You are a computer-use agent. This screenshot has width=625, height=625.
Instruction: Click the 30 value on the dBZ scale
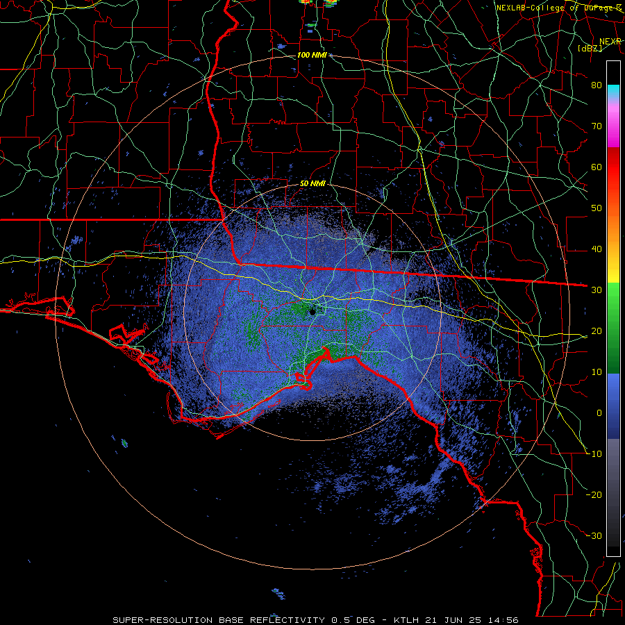pos(597,290)
